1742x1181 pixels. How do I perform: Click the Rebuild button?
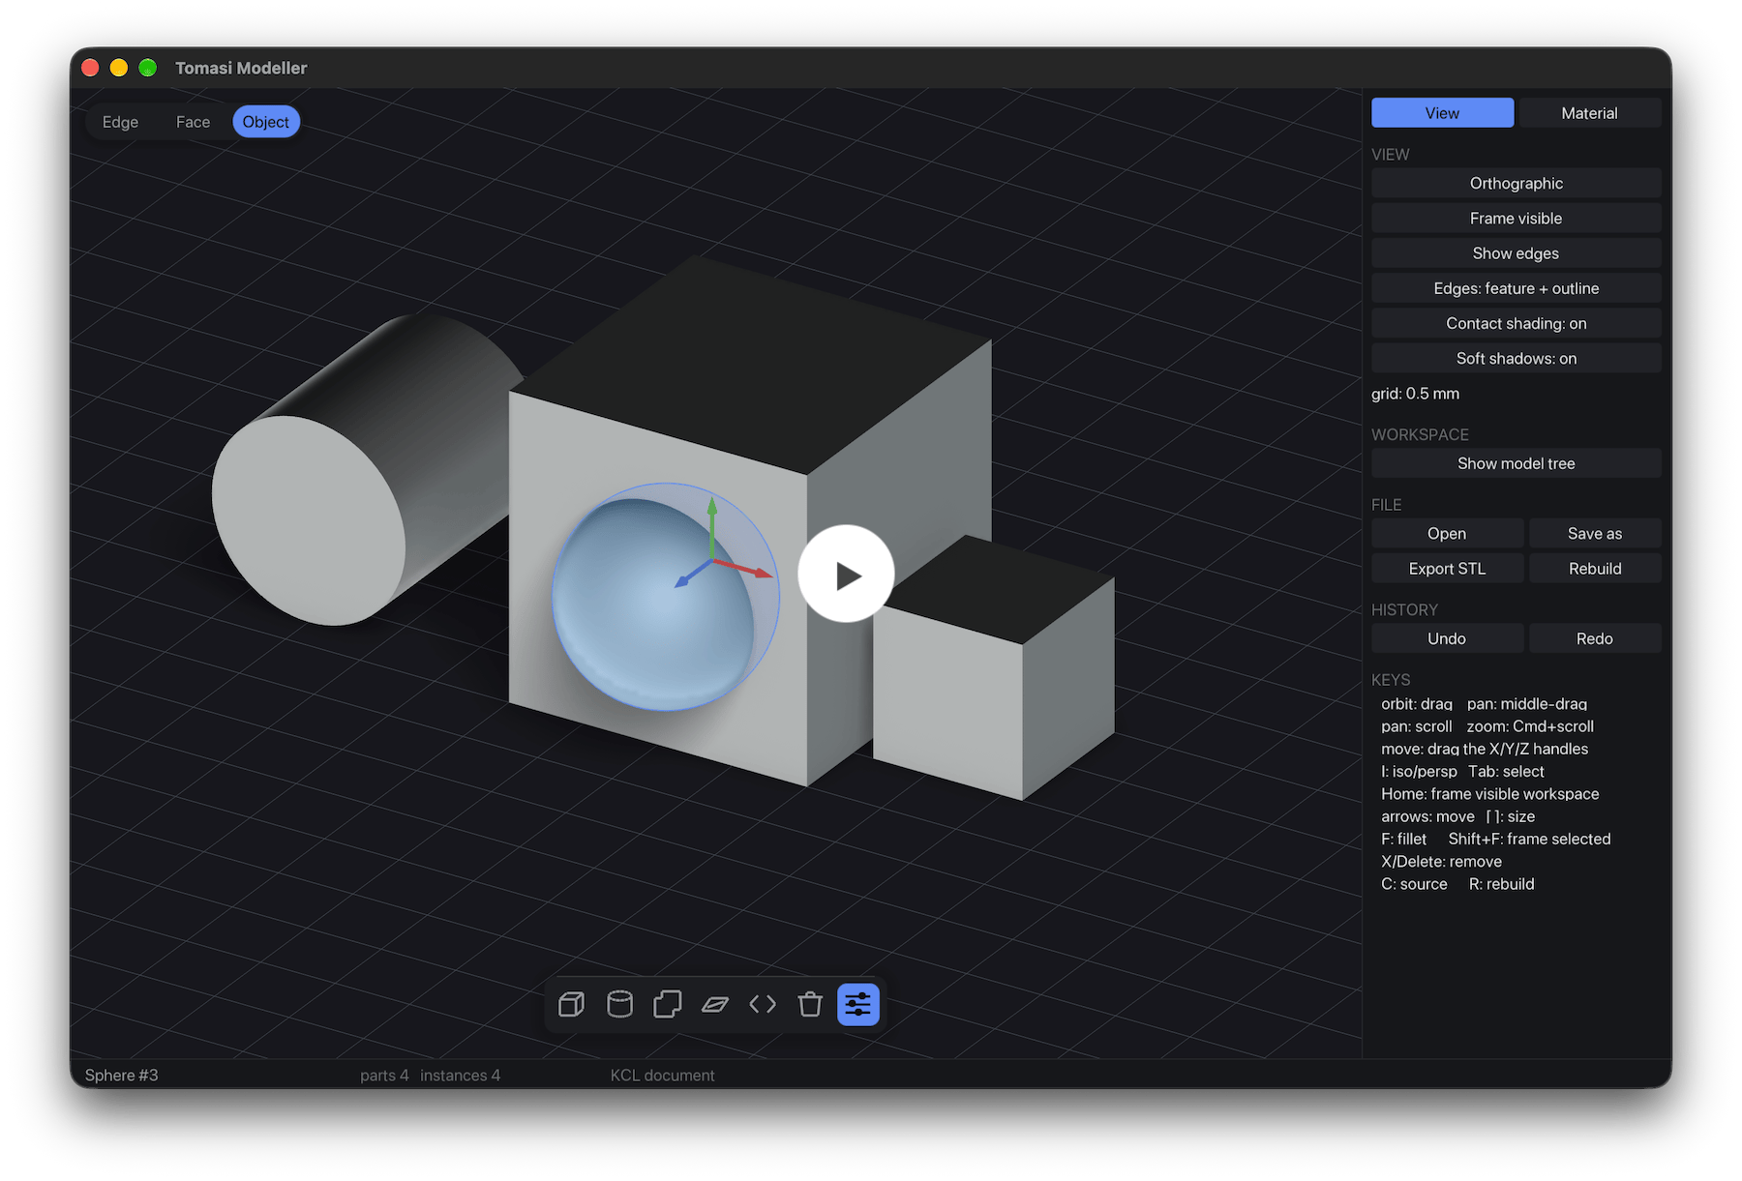[1595, 568]
